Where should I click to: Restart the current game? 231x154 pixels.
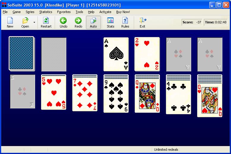[x=46, y=22]
